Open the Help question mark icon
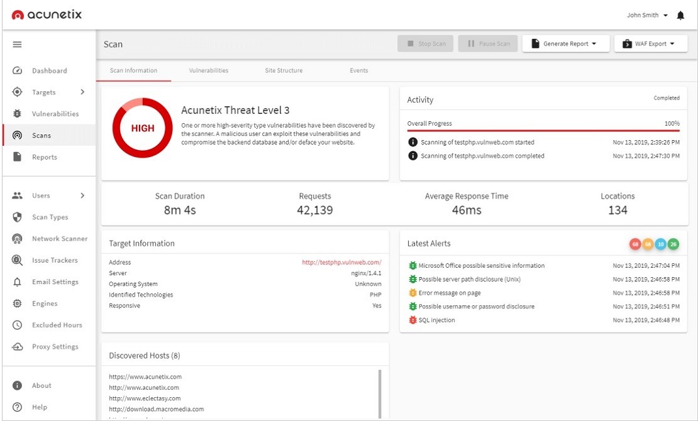The image size is (698, 421). [x=18, y=407]
